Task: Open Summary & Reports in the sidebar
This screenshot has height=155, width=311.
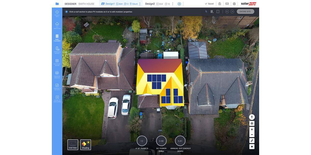Action: coord(57,86)
